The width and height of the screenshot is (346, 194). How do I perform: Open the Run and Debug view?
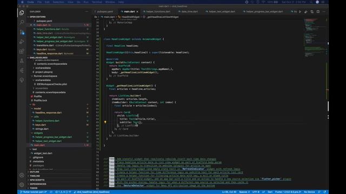click(22, 41)
